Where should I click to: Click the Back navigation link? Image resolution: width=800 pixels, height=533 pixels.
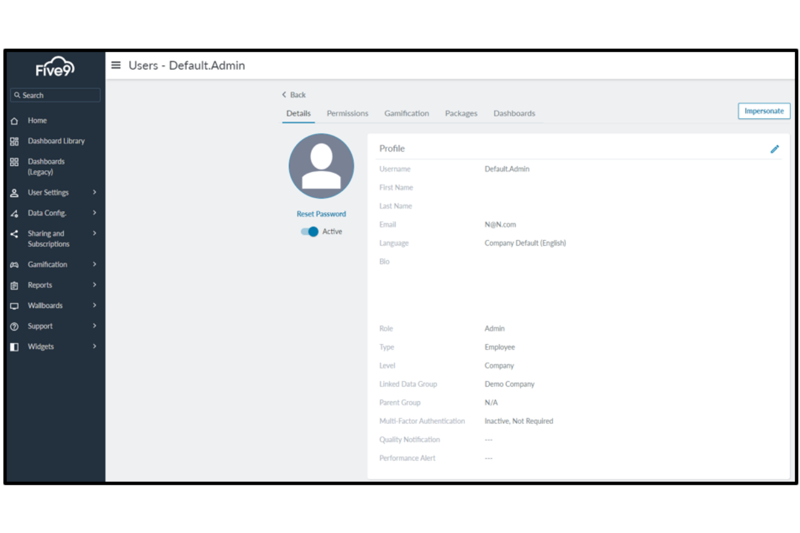click(x=294, y=95)
